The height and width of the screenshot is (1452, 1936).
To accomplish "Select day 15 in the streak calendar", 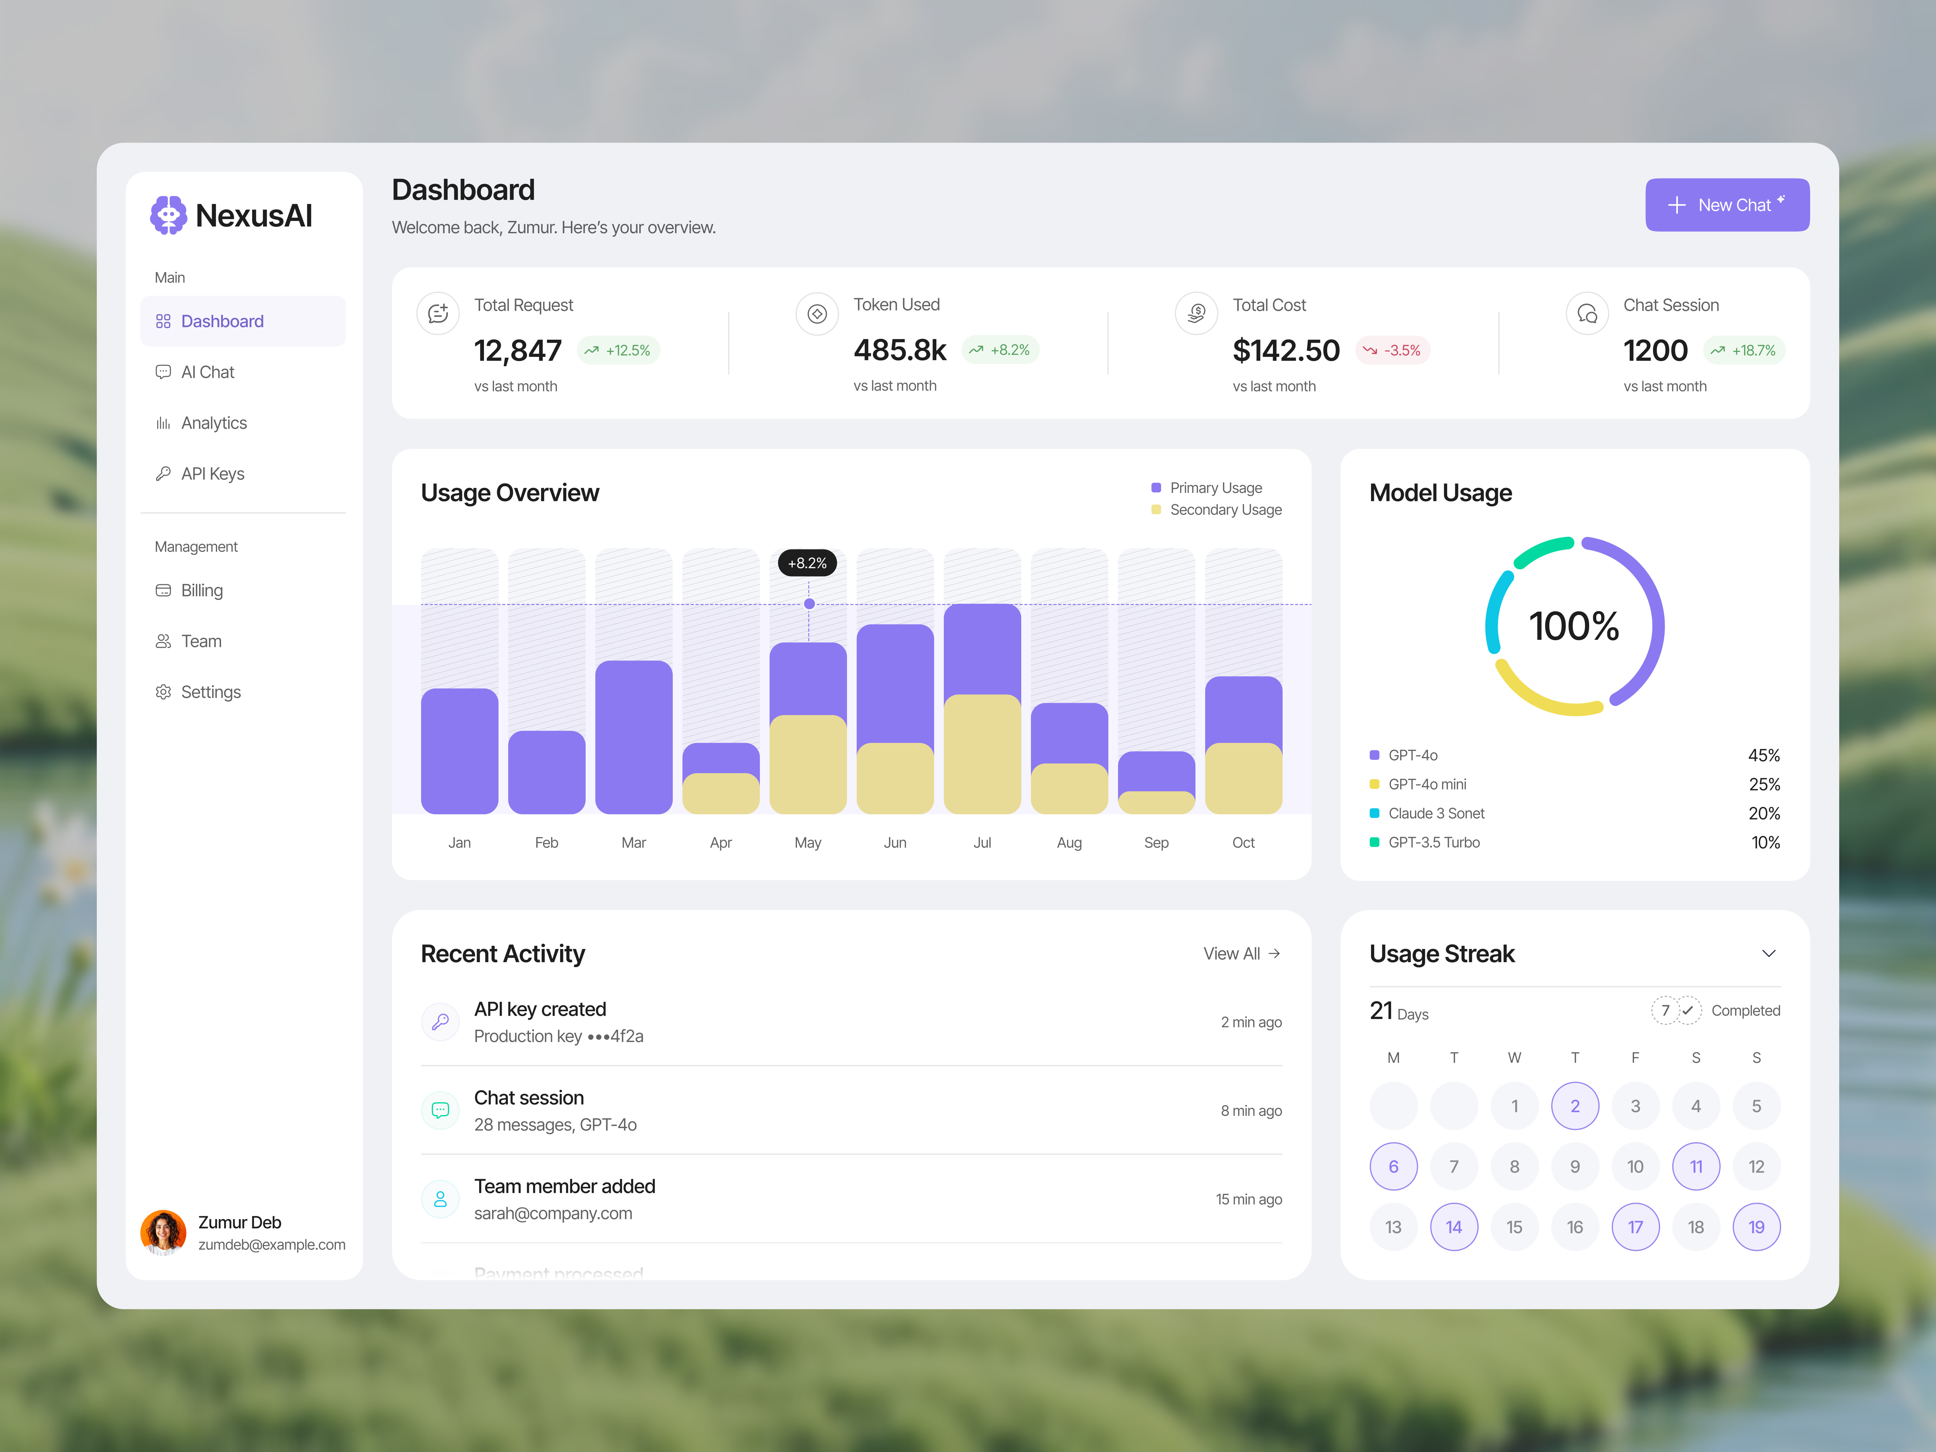I will click(1514, 1227).
